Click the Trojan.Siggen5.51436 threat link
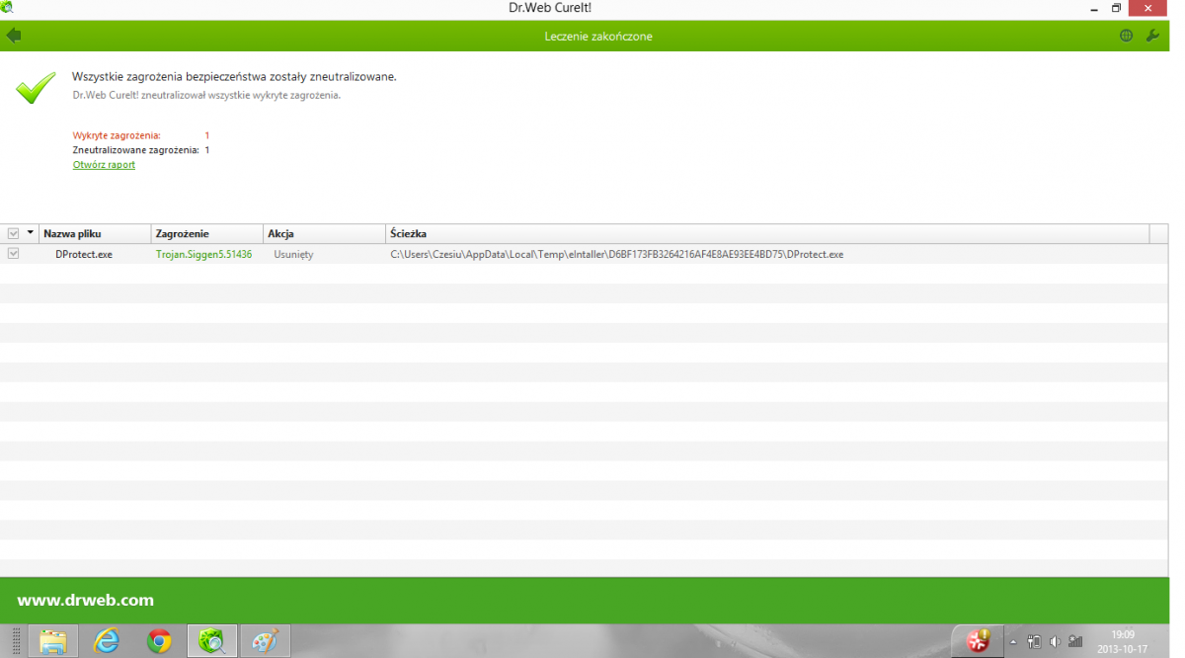Viewport: 1185px width, 658px height. [203, 255]
